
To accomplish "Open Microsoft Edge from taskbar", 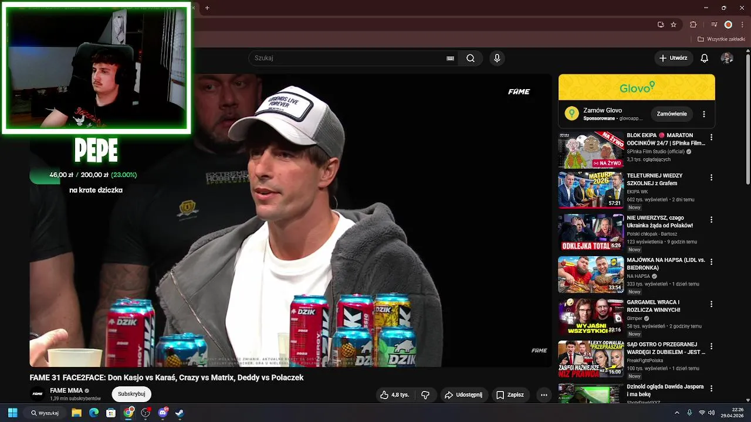I will click(x=94, y=413).
